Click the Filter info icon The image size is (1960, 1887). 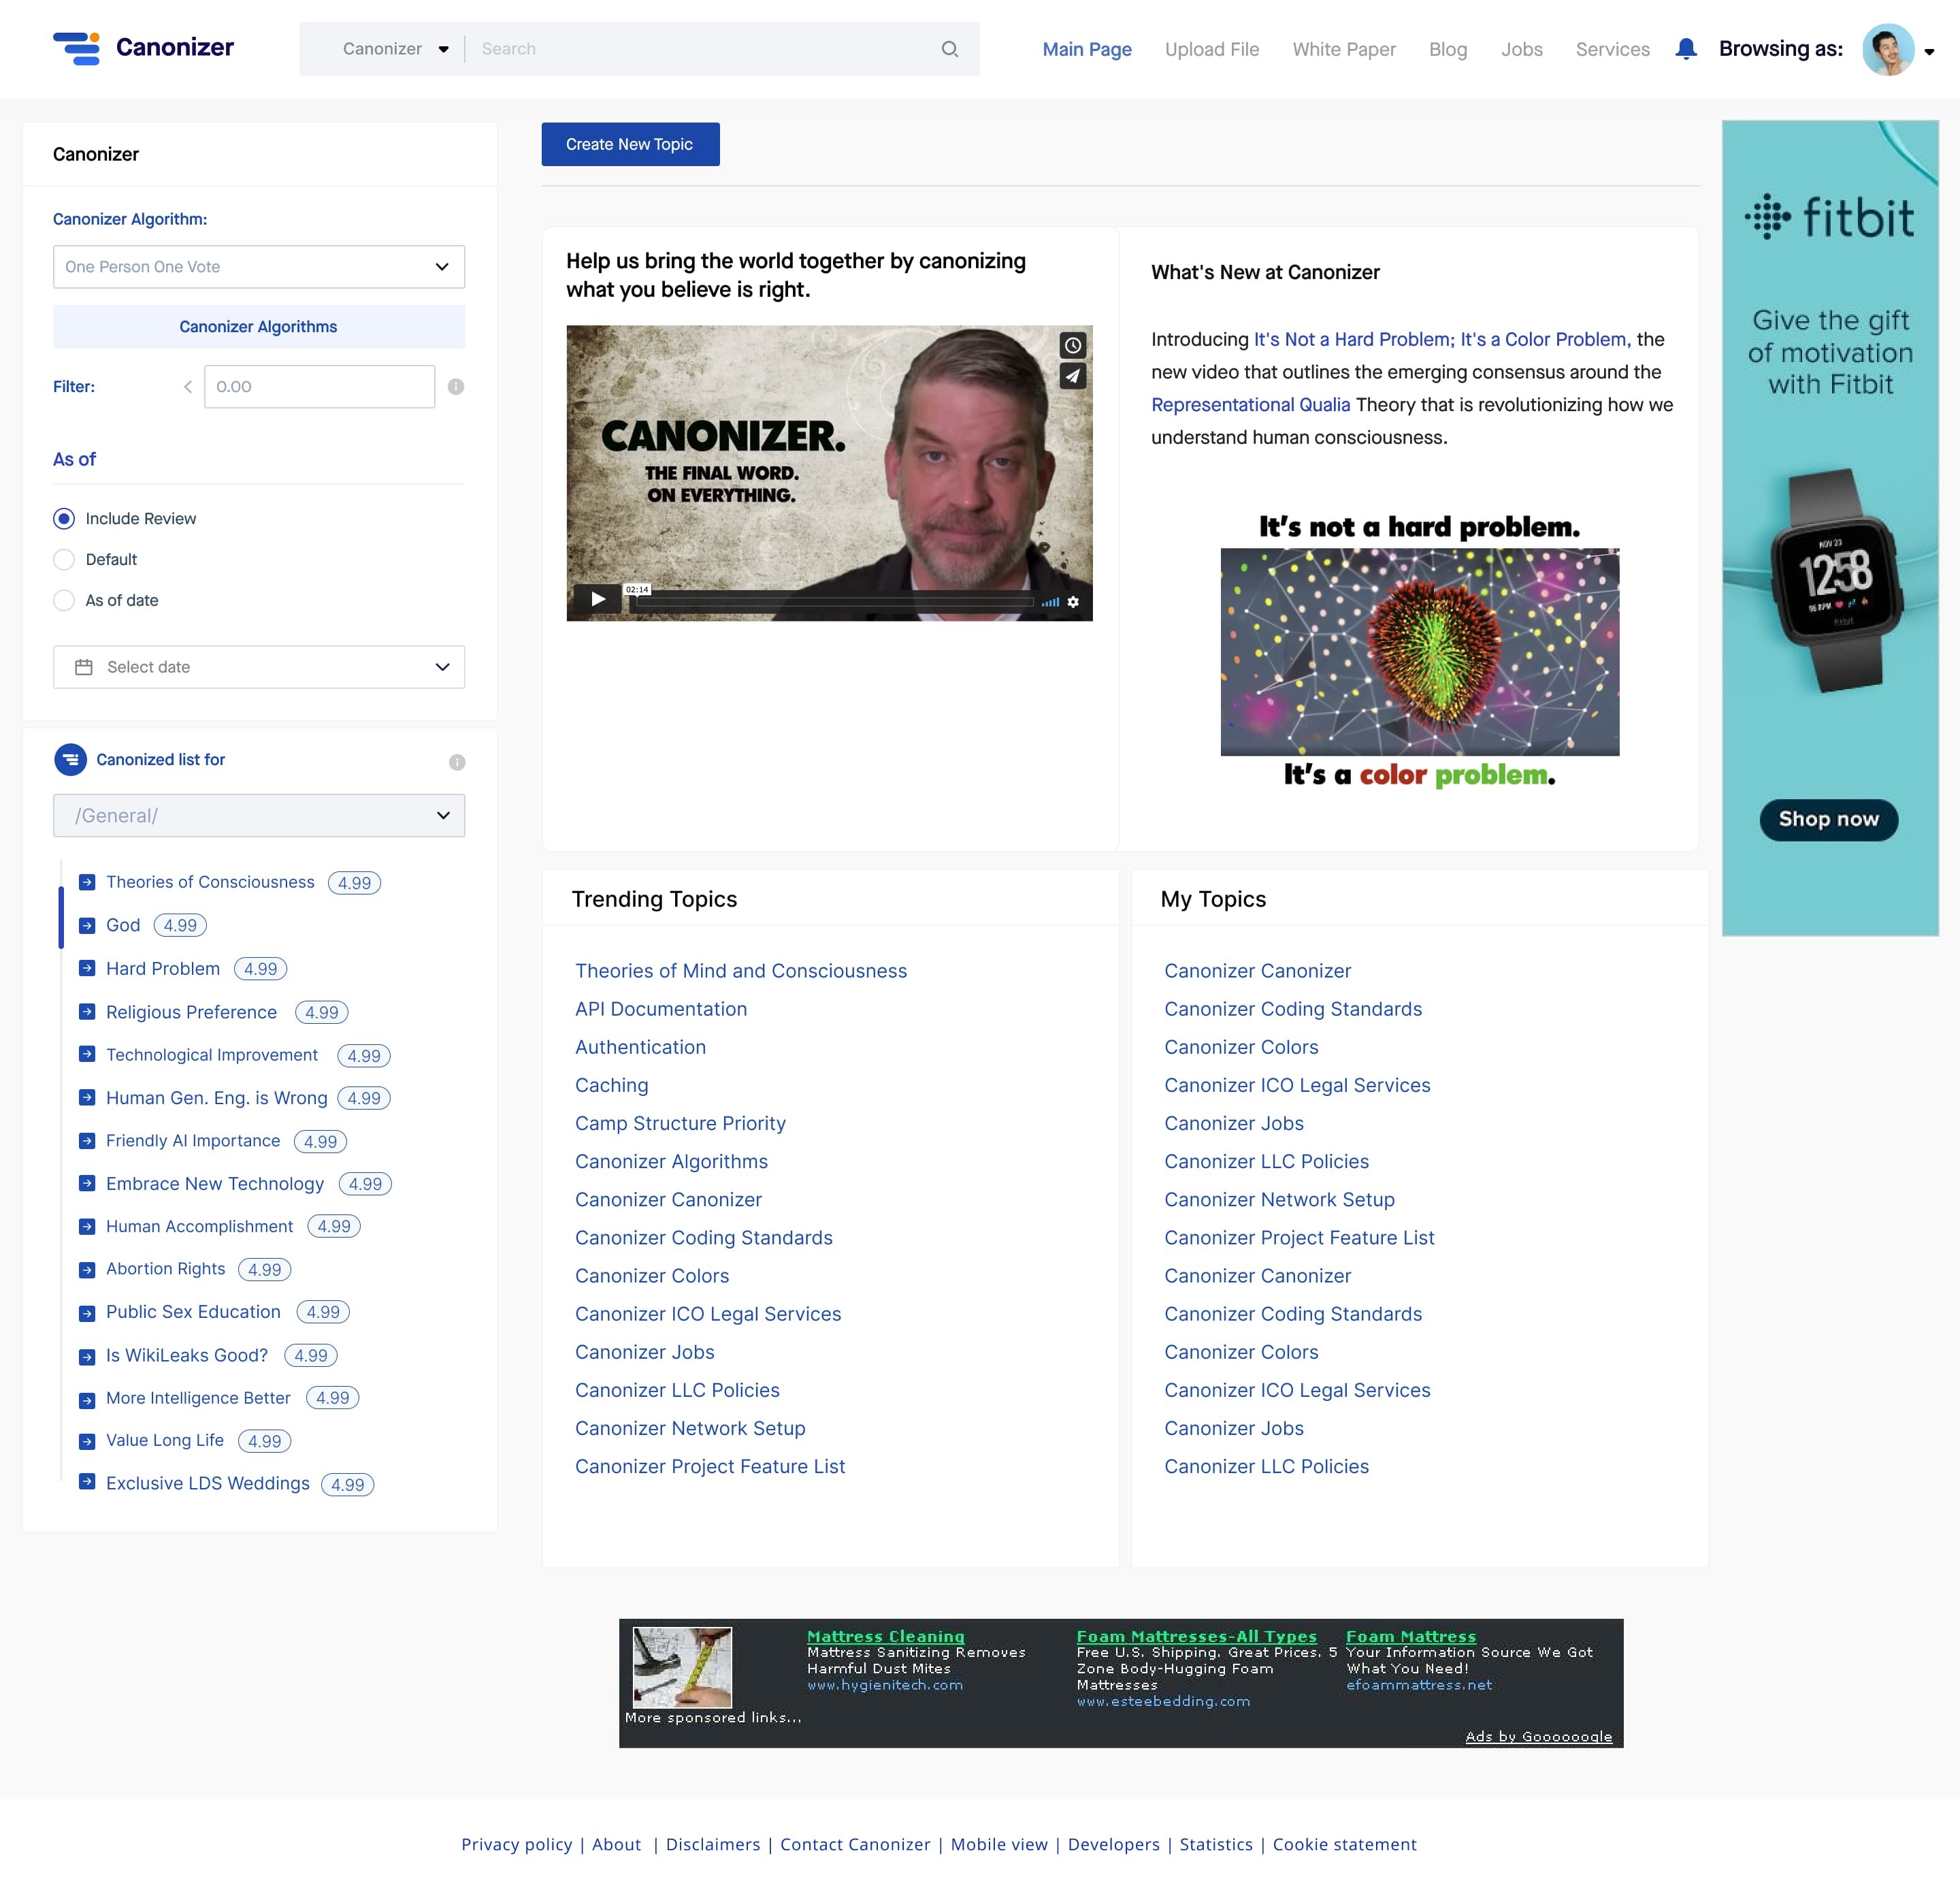456,386
